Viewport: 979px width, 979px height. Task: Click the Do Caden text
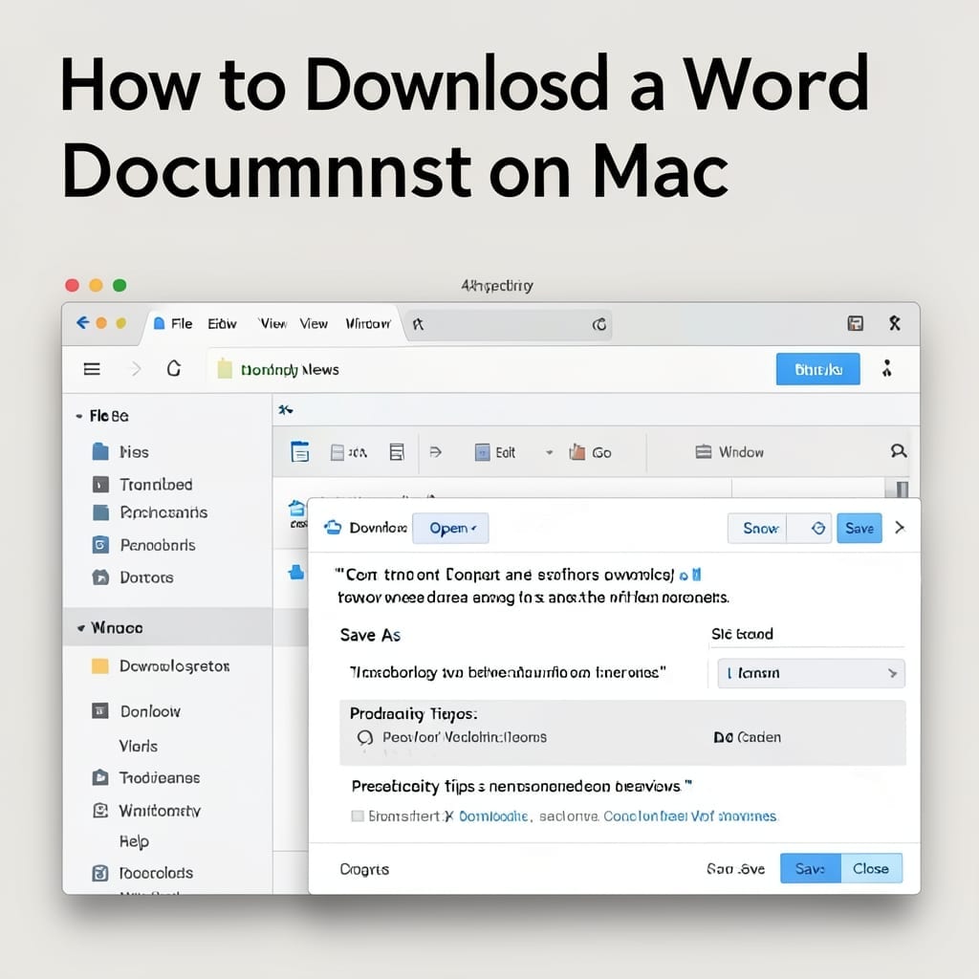pyautogui.click(x=747, y=737)
